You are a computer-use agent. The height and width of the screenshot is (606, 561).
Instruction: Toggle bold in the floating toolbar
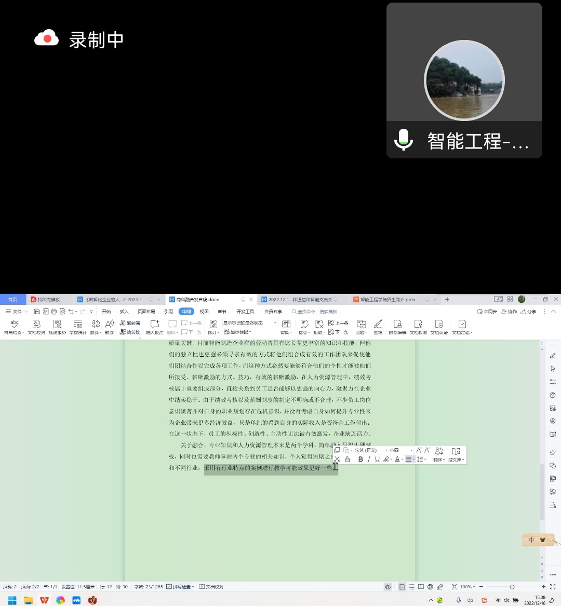pos(360,459)
